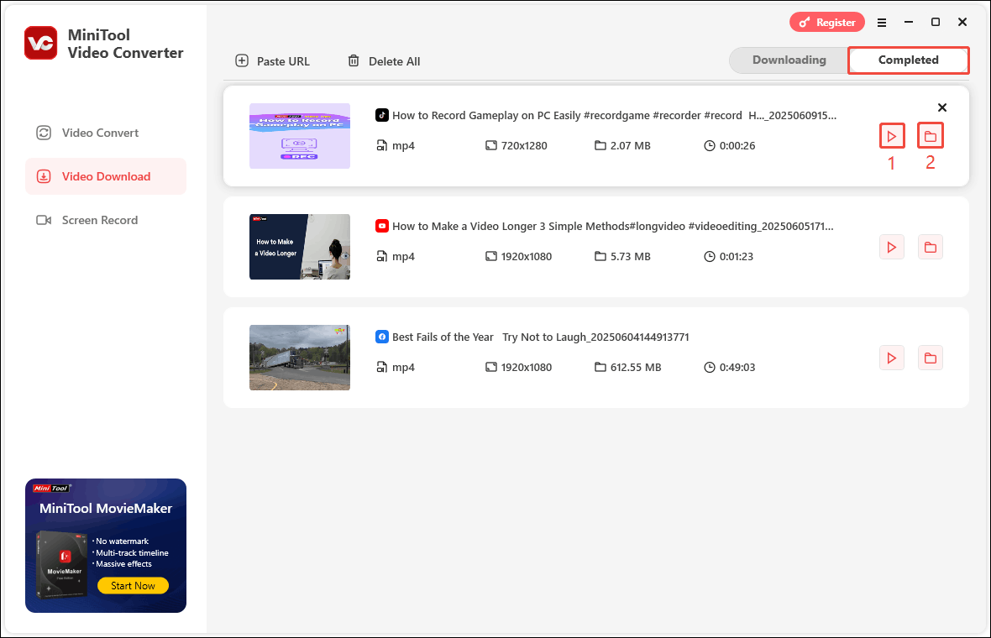Click the 0:01:23 duration value
The image size is (991, 638).
coord(737,257)
